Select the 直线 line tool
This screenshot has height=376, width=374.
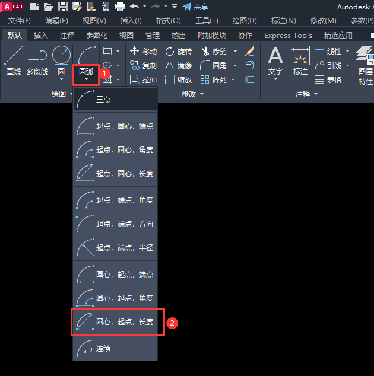pyautogui.click(x=14, y=60)
